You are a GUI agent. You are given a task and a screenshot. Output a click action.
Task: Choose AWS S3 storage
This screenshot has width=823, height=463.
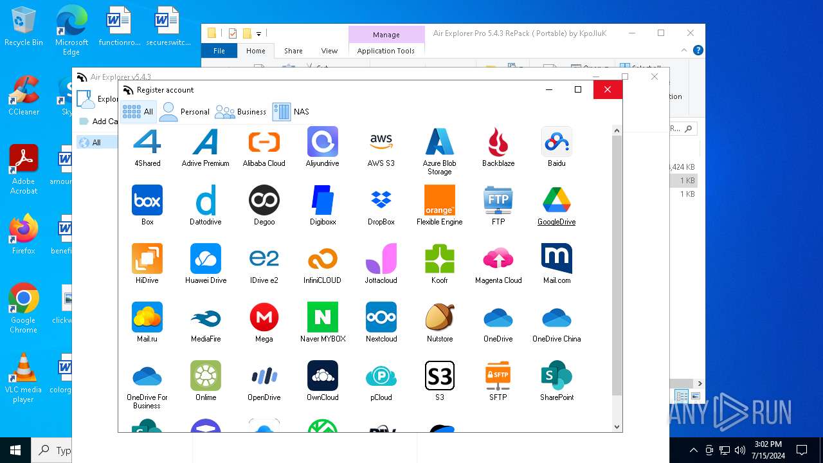coord(381,147)
